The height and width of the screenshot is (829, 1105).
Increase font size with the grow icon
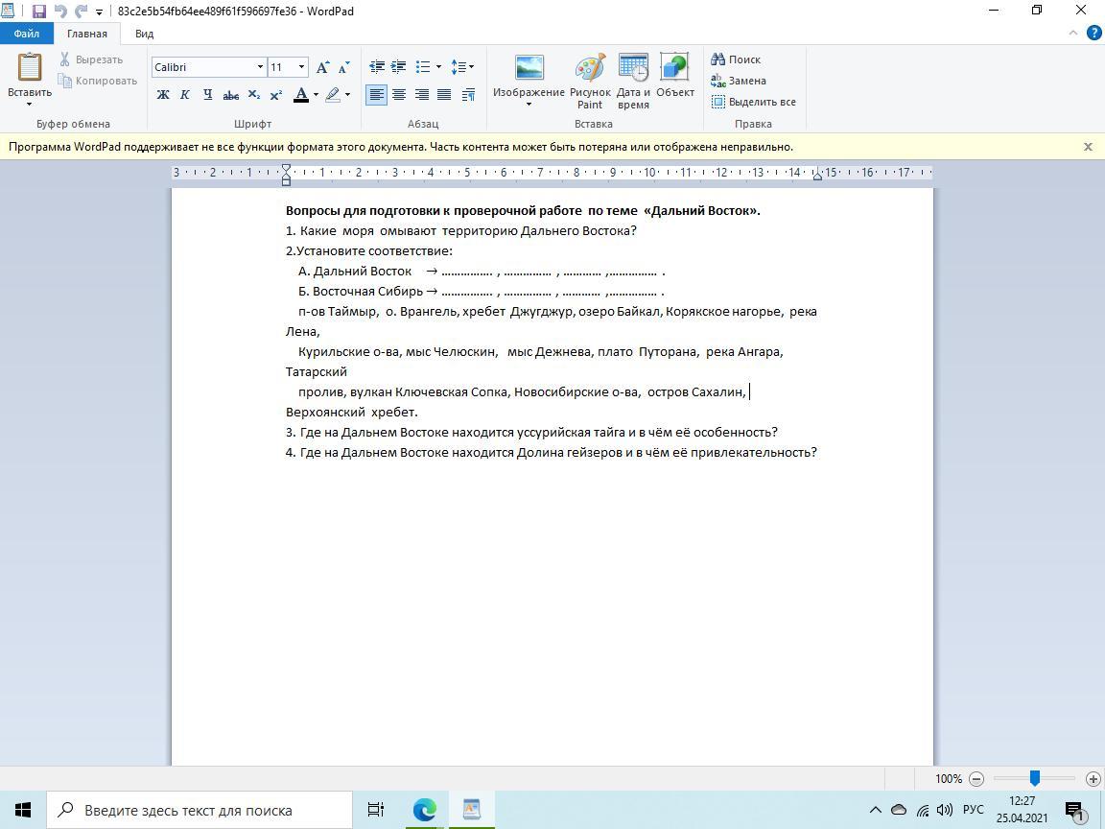pos(322,67)
